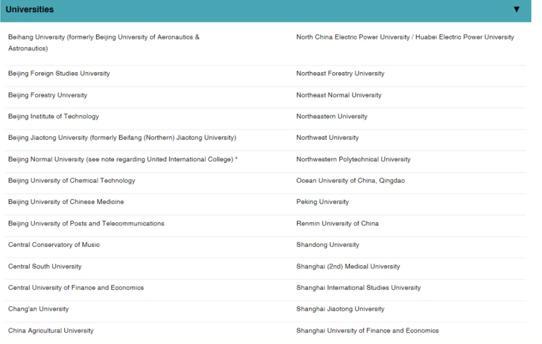Select Beijing University of Chemical Technology
The image size is (542, 344).
point(72,181)
